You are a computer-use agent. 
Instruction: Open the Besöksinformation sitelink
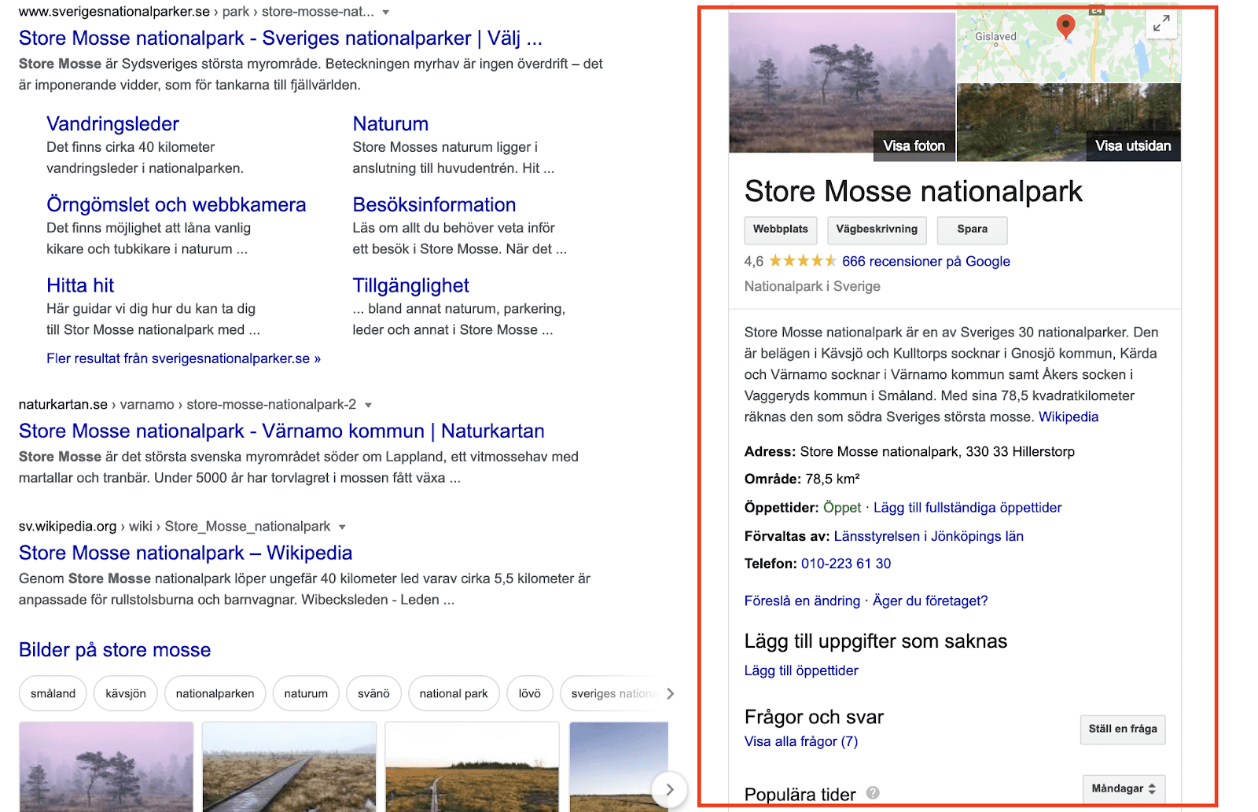(x=434, y=204)
